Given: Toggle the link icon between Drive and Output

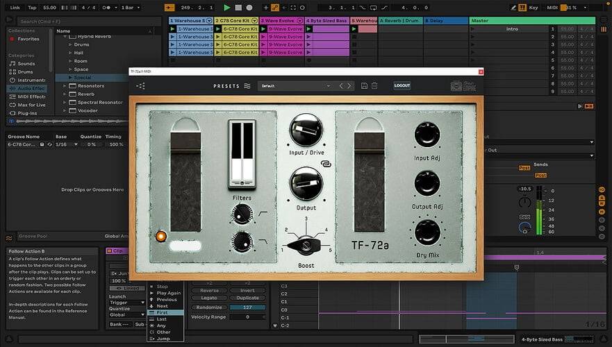Looking at the screenshot, I should (326, 164).
